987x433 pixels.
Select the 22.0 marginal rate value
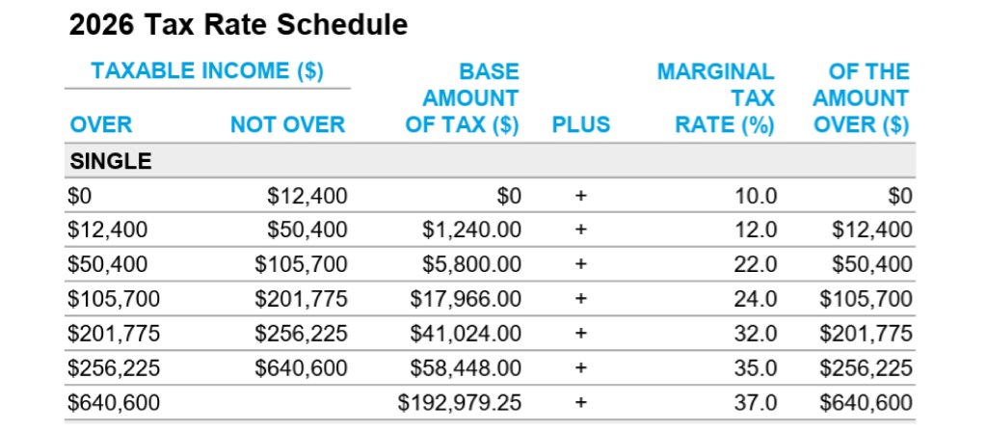click(x=755, y=265)
